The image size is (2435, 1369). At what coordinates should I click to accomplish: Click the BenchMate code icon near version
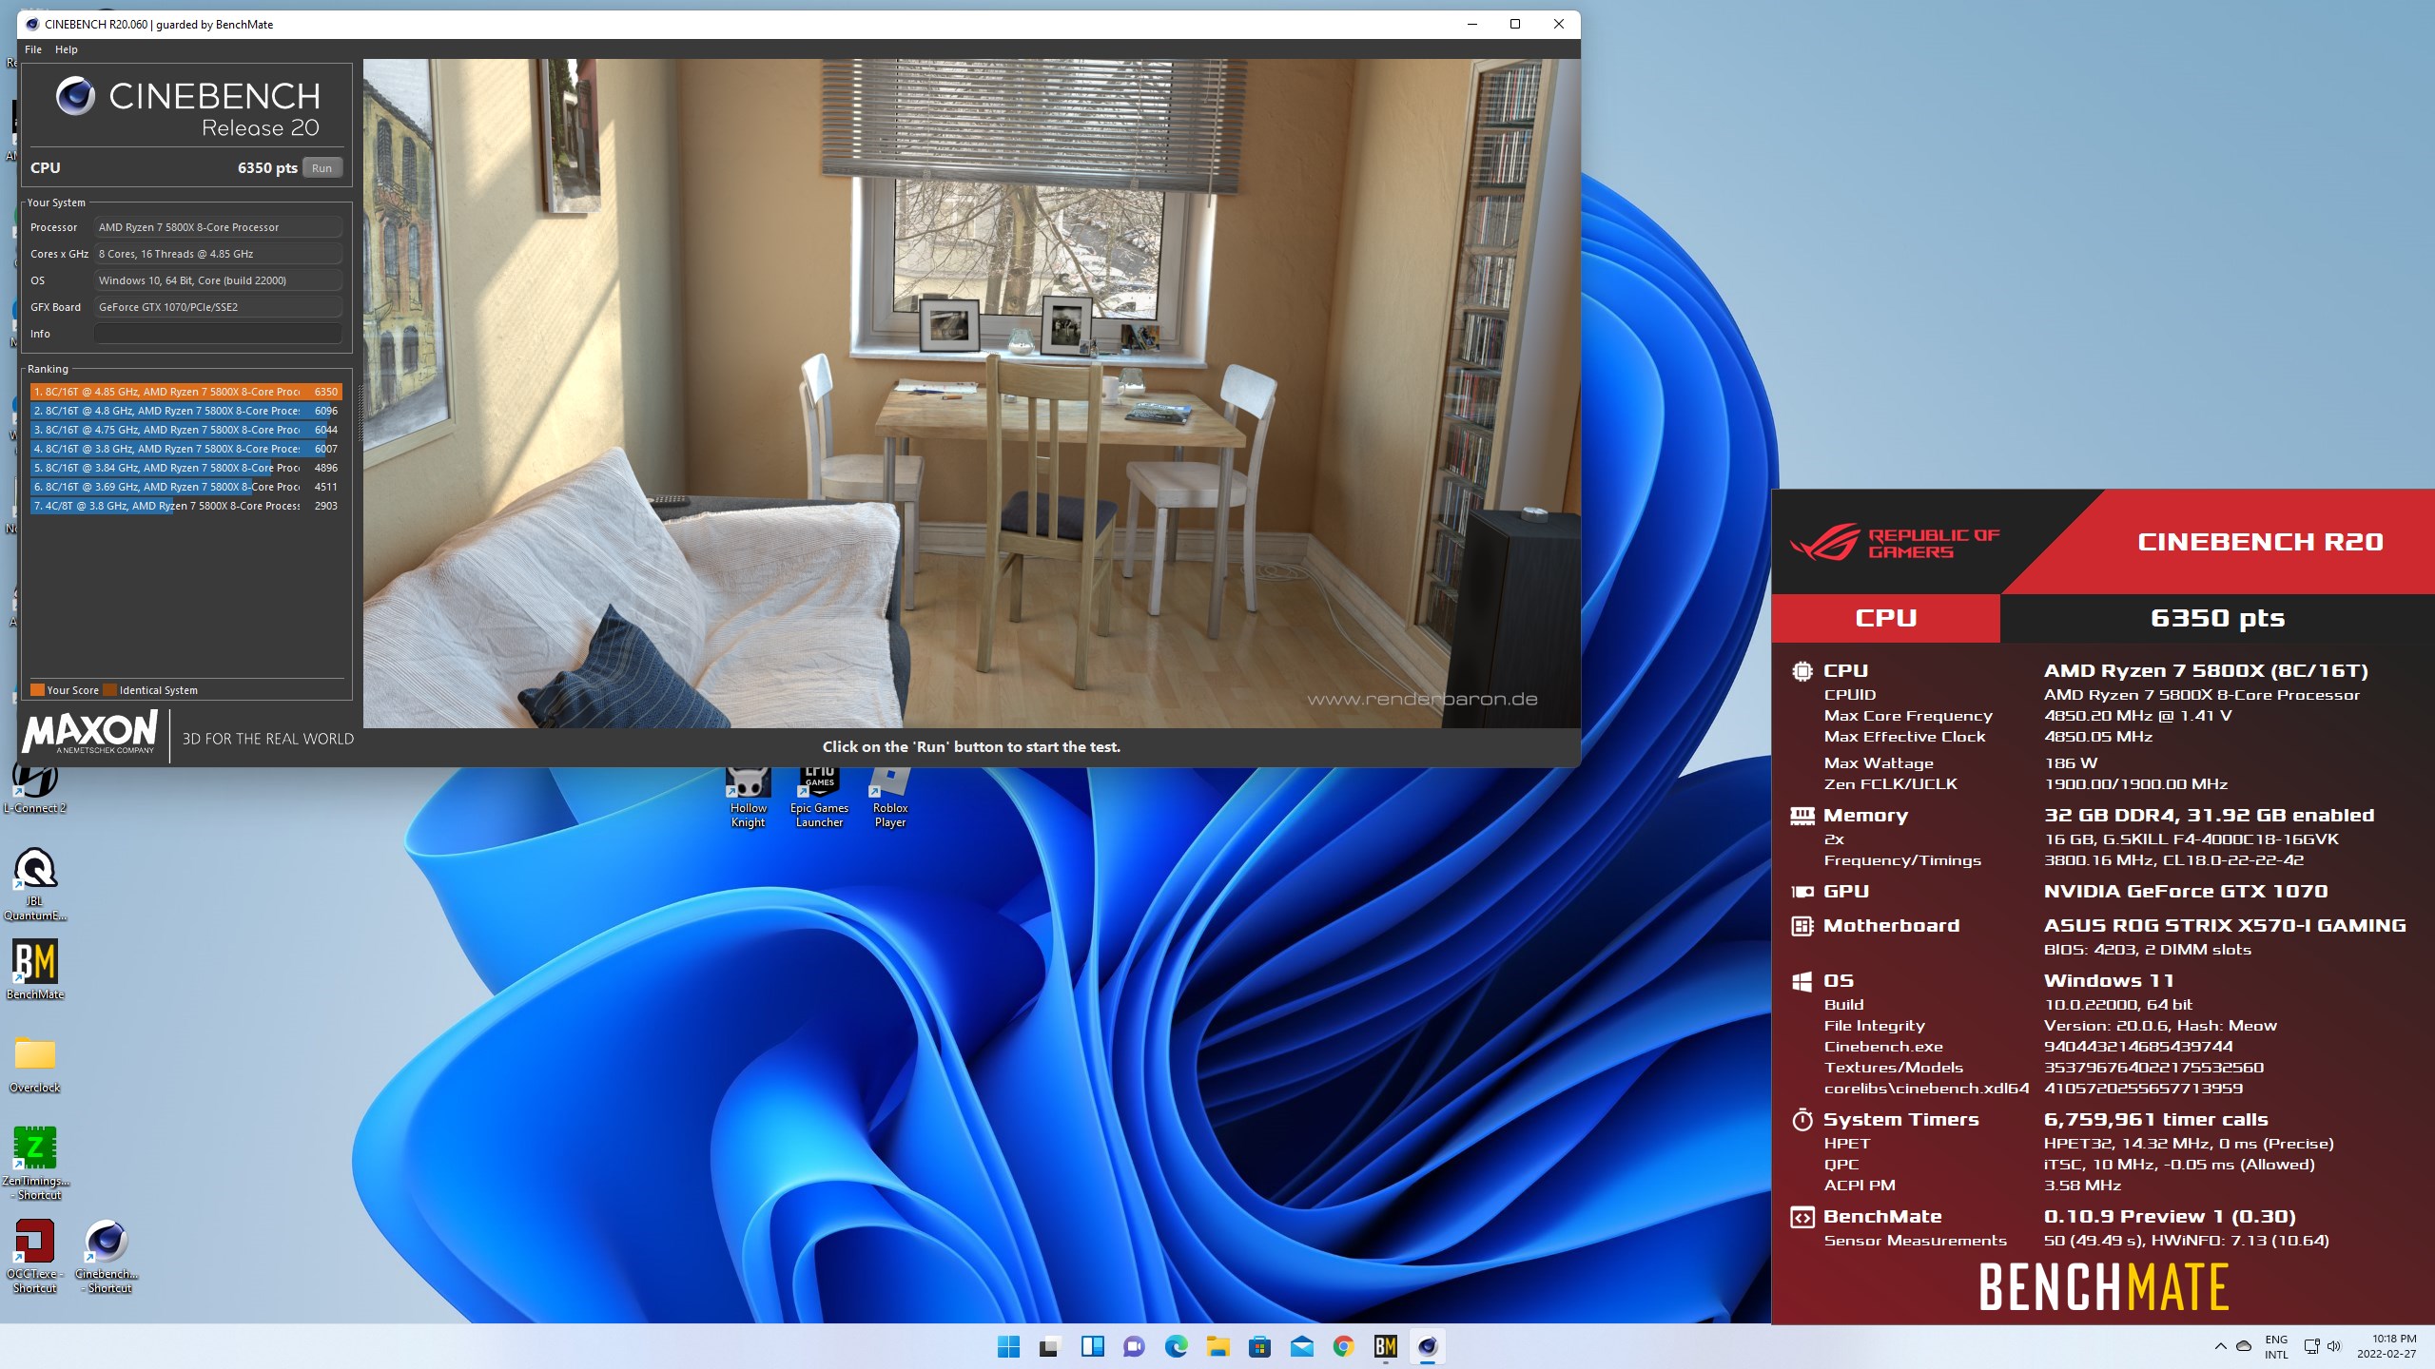tap(1802, 1217)
